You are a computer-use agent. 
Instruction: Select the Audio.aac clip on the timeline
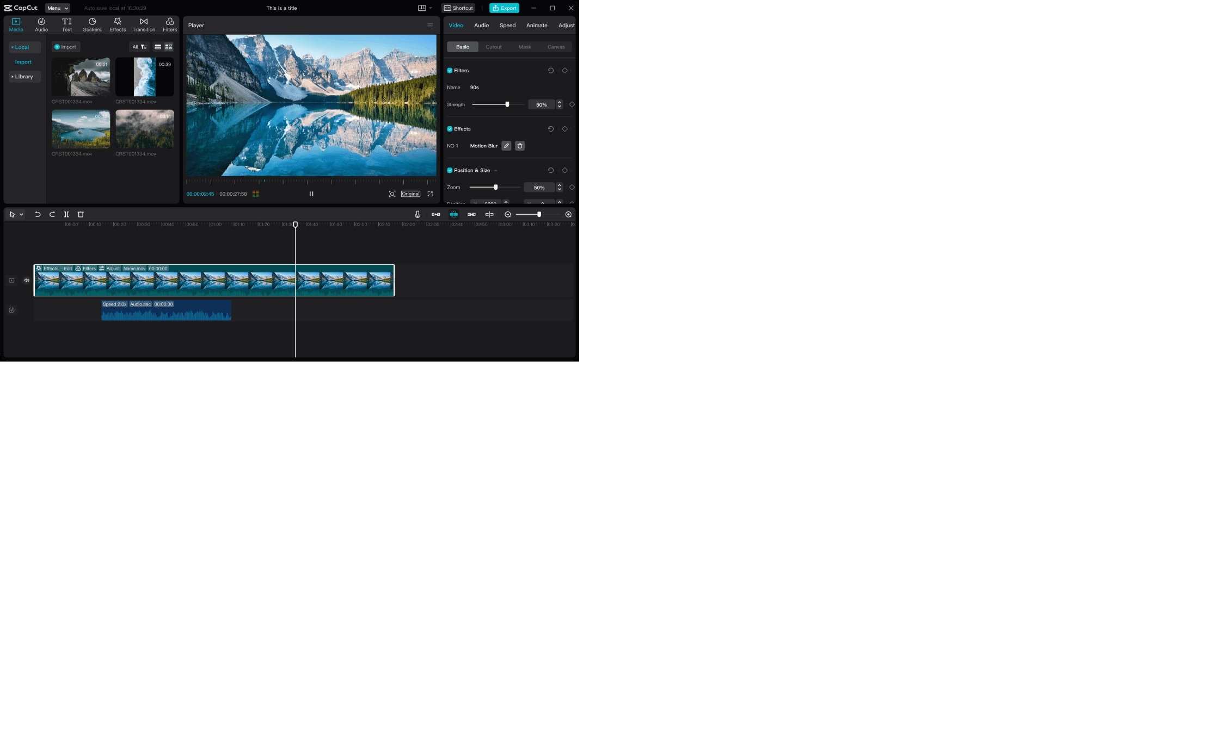coord(166,310)
